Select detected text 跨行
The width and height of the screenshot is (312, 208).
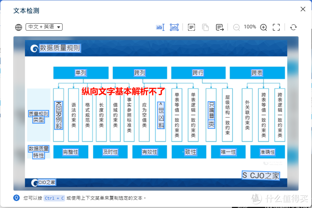pos(198,73)
